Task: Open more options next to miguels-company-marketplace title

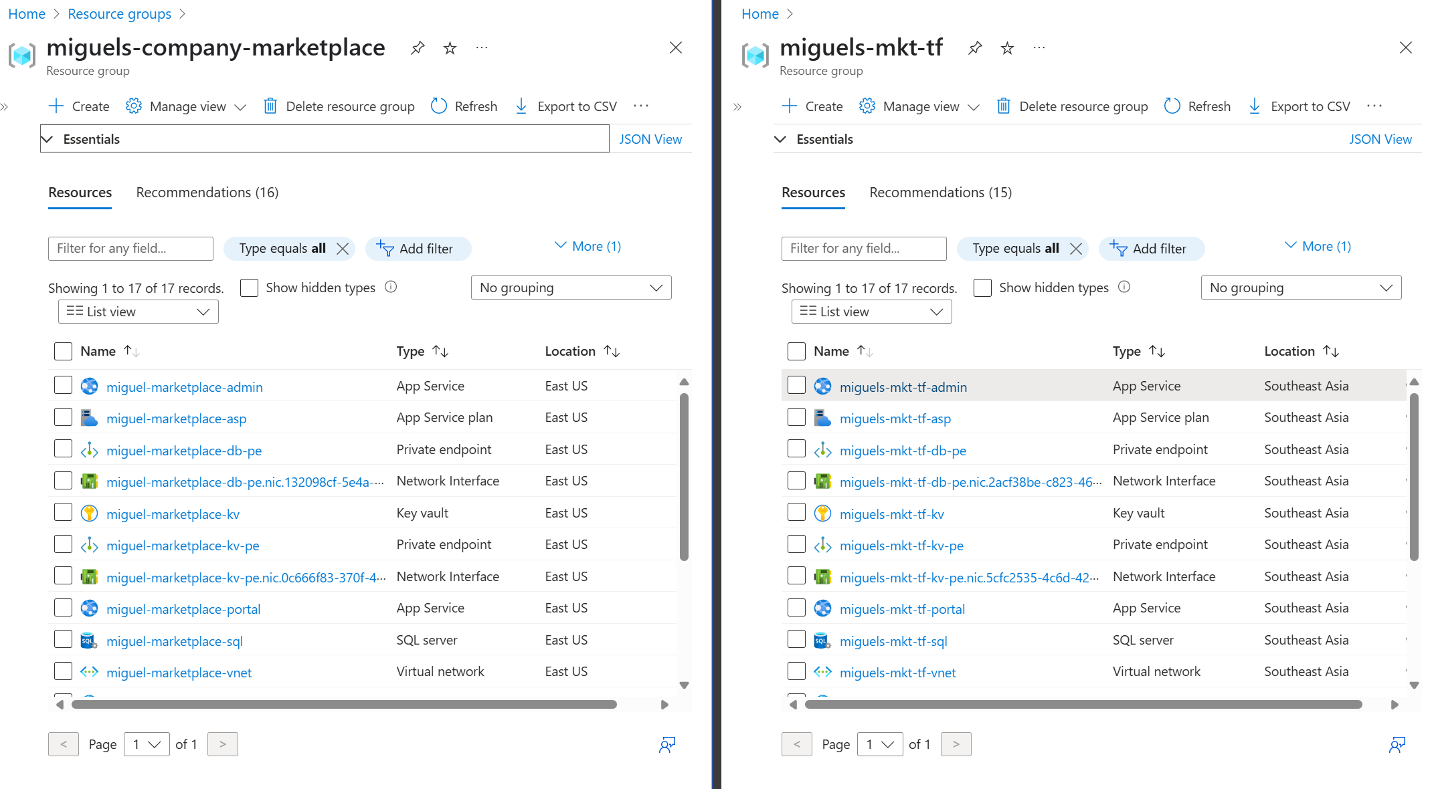Action: click(482, 48)
